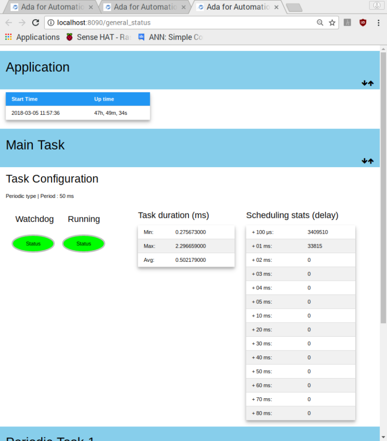Click the browser reload button
Screen dimensions: 387x441
pyautogui.click(x=35, y=23)
